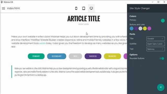Open the hamburger menu
The image size is (167, 94).
click(x=3, y=8)
